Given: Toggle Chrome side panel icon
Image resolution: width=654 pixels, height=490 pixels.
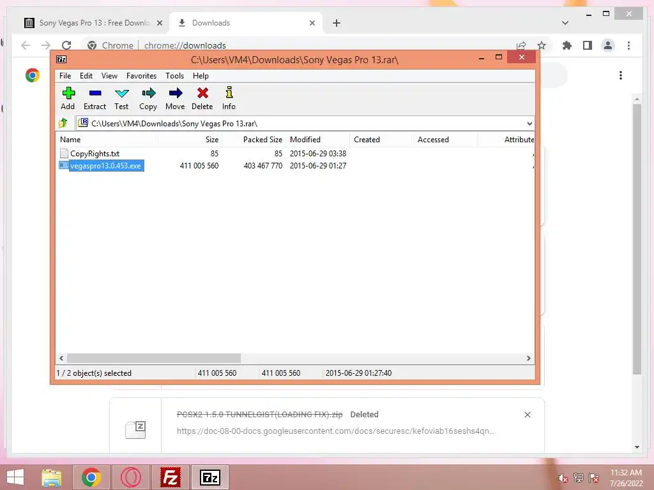Looking at the screenshot, I should [588, 45].
